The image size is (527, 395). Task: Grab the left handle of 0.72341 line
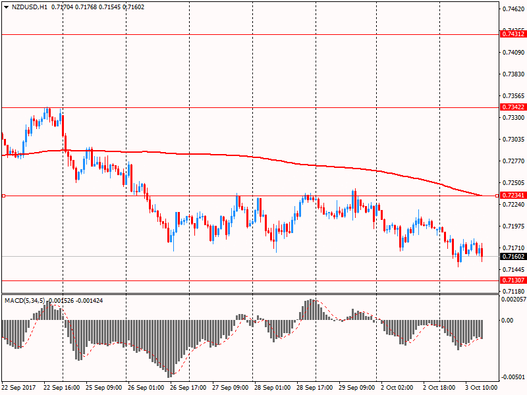click(x=4, y=196)
